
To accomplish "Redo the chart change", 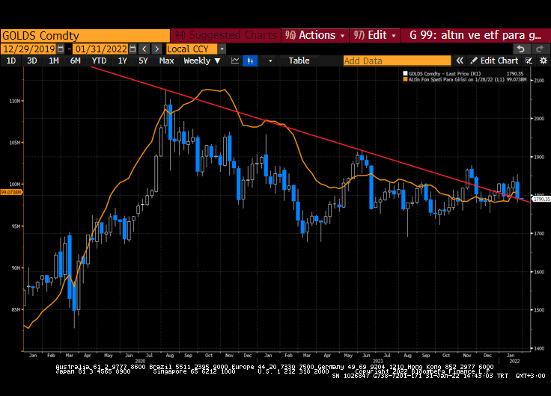I will pyautogui.click(x=540, y=49).
